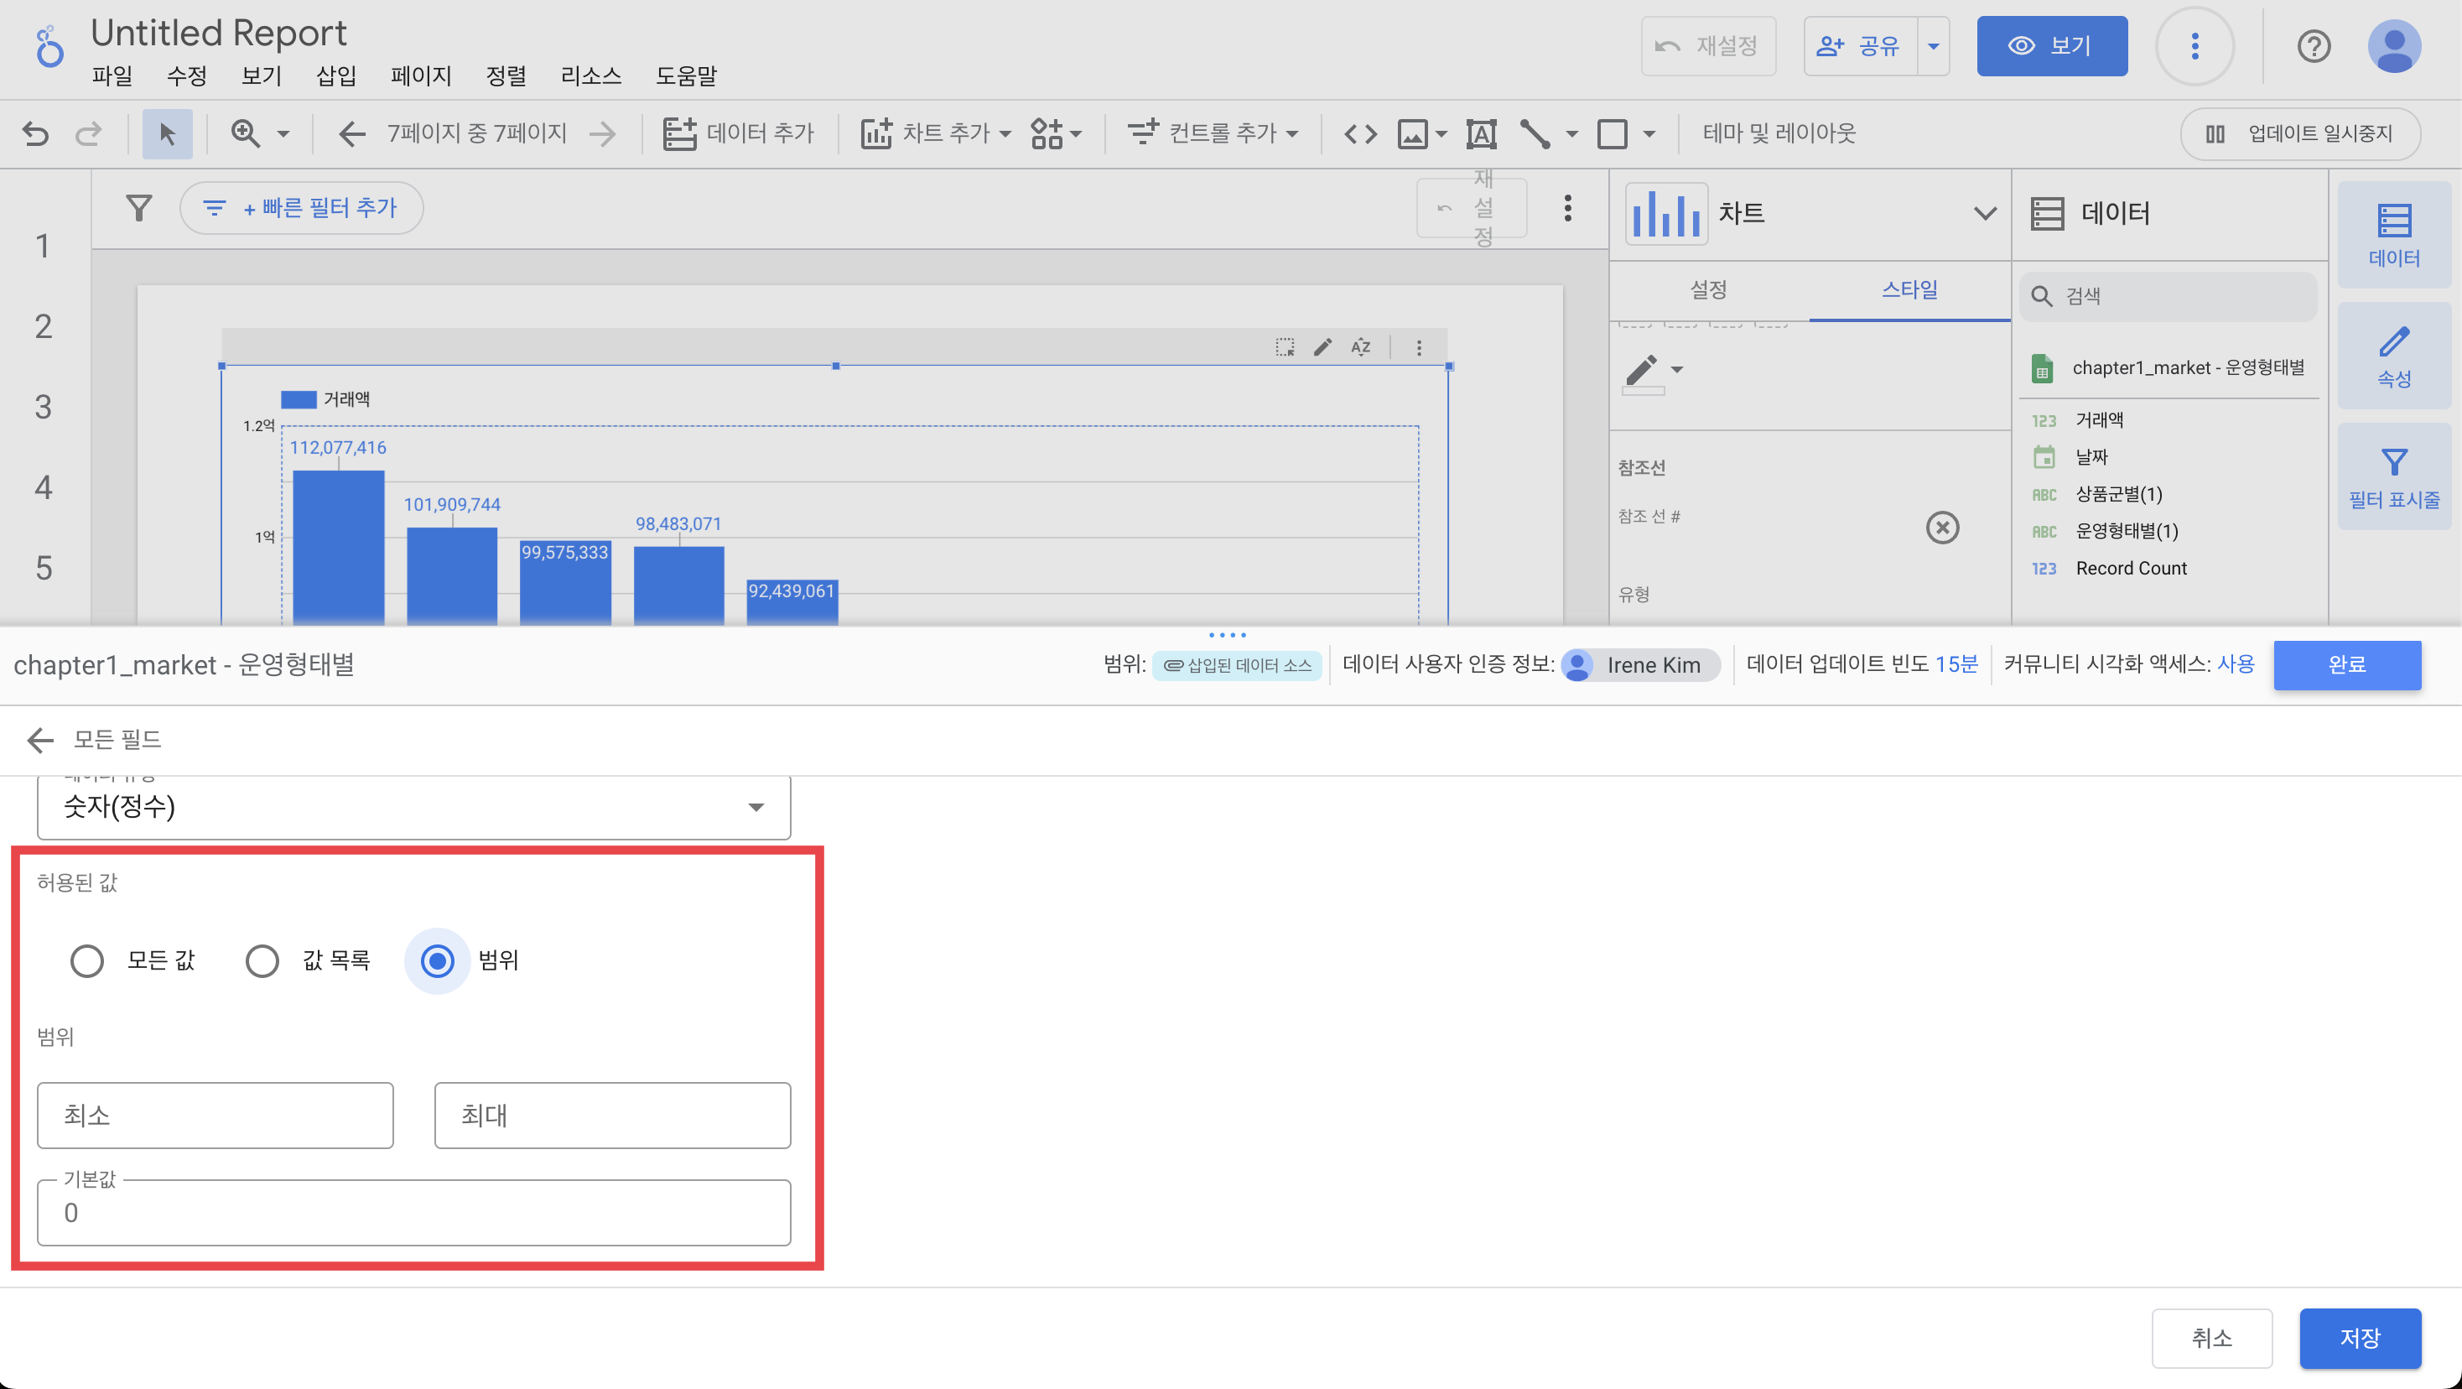
Task: Click the chart sort AZ icon
Action: 1360,347
